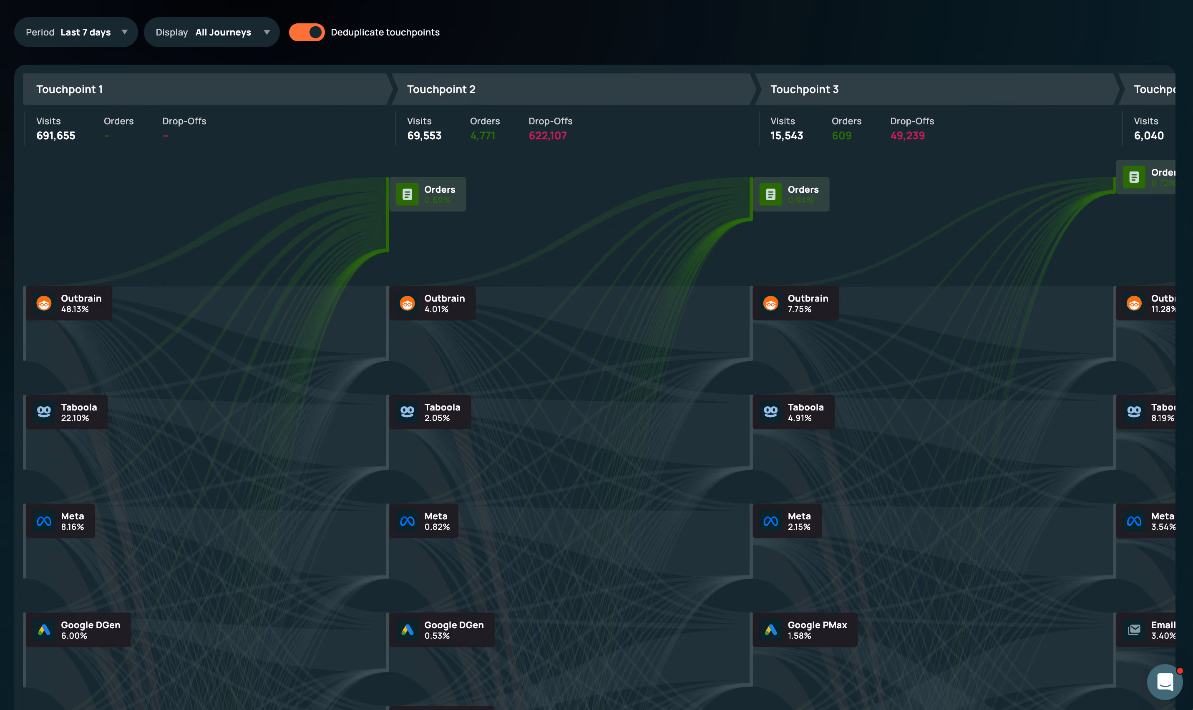Click the Orders icon under Touchpoint 3
1193x710 pixels.
[x=770, y=194]
